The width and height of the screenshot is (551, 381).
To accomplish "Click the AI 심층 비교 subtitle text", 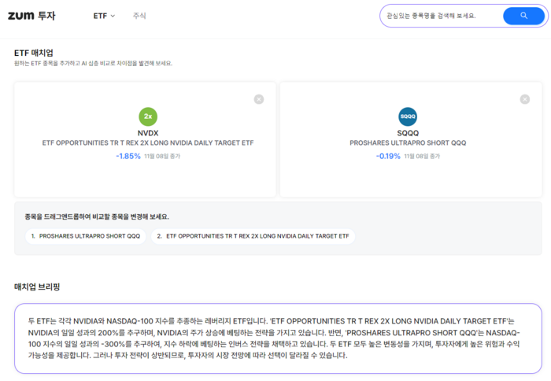I will coord(93,64).
